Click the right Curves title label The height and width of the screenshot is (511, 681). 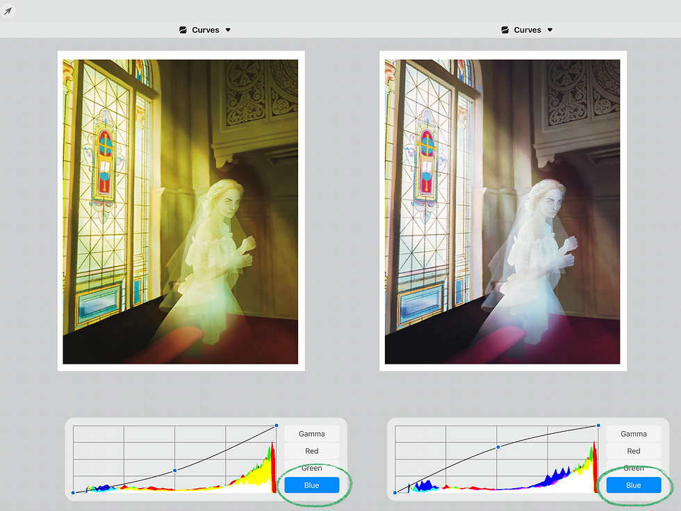click(527, 30)
